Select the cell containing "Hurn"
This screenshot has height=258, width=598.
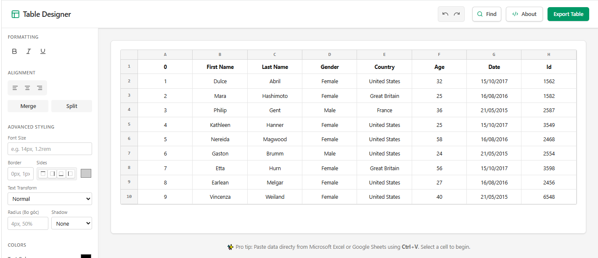tap(275, 168)
